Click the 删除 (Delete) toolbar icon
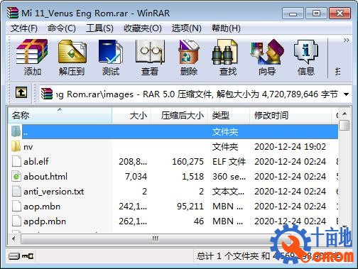Screen dimensions: 358x269 tap(189, 52)
